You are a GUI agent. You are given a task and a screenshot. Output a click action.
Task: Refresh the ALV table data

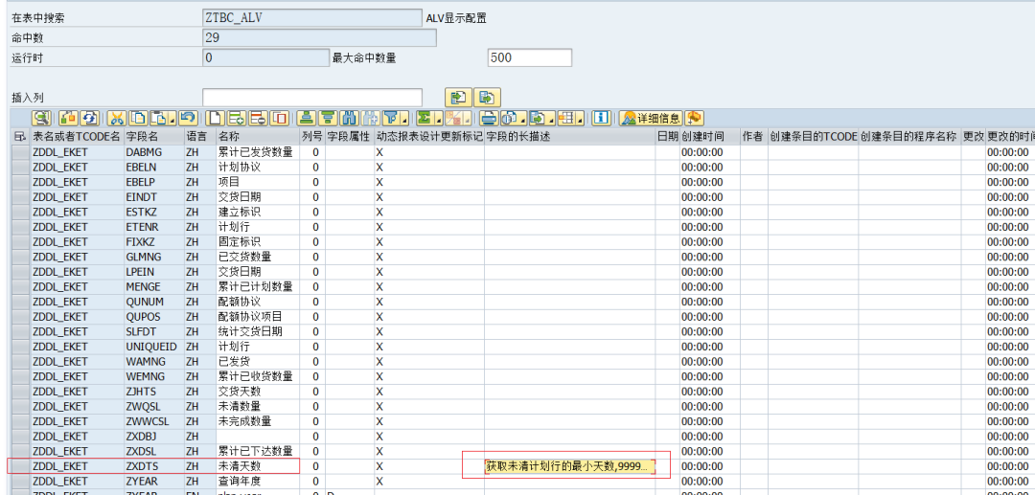[89, 118]
